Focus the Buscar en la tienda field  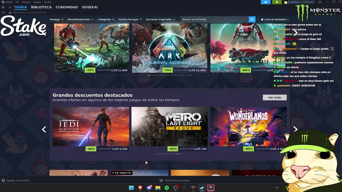tap(215, 19)
